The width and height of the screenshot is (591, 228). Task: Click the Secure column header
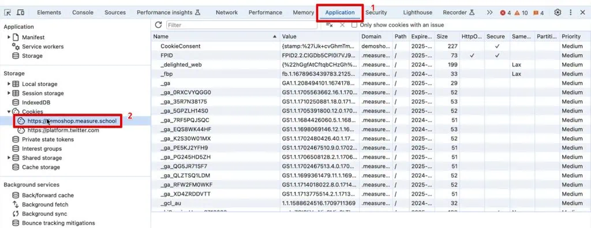click(497, 36)
